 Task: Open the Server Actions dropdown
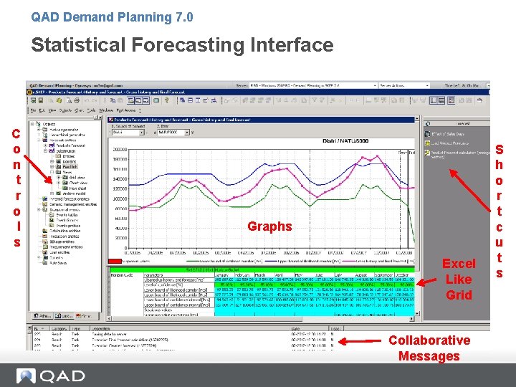pyautogui.click(x=427, y=85)
